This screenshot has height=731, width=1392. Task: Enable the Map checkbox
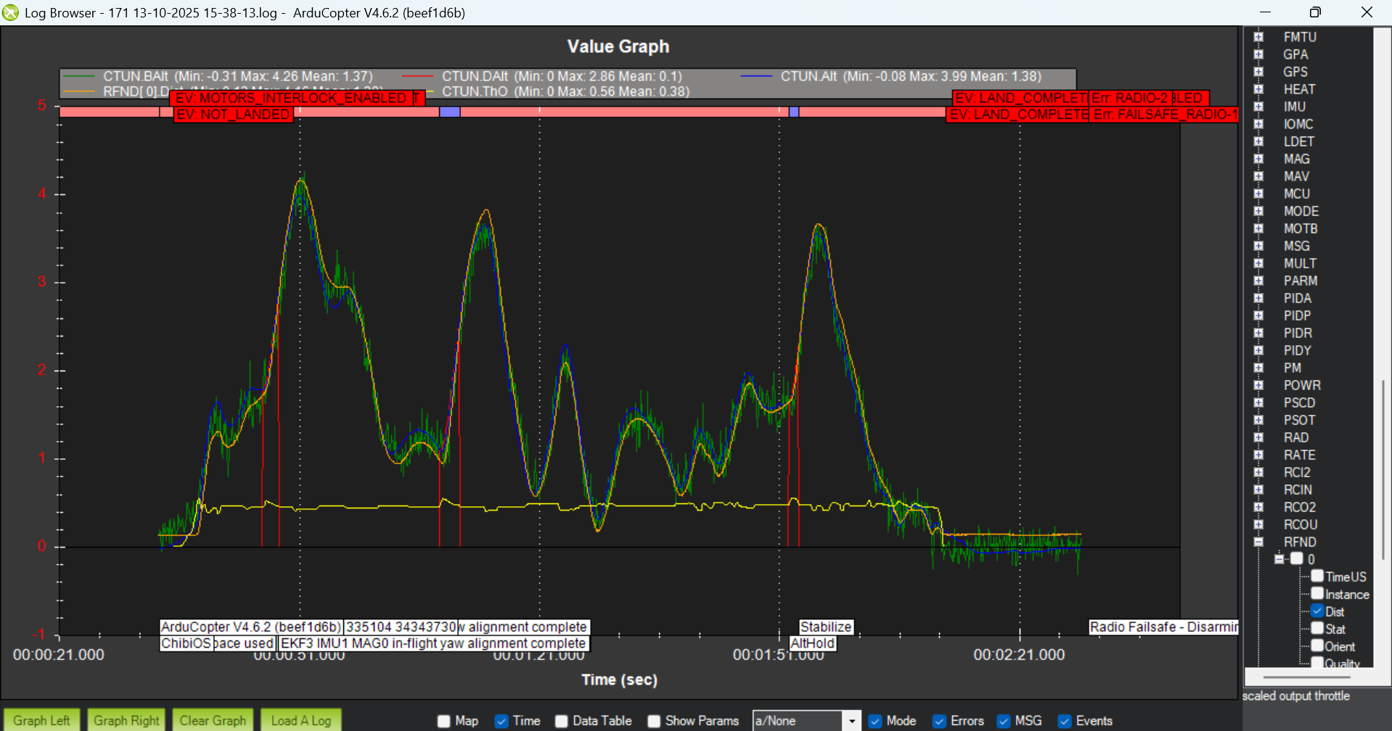click(444, 721)
